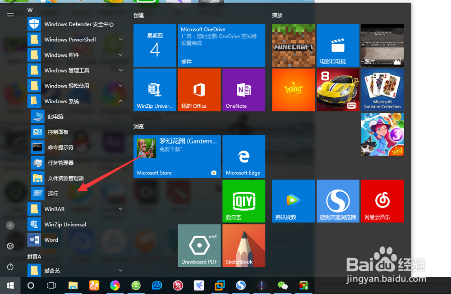
Task: Expand the 爱奇艺 folder in the list
Action: tap(76, 271)
